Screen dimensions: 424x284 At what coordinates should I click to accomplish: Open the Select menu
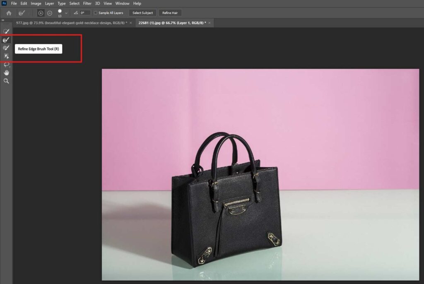[74, 3]
